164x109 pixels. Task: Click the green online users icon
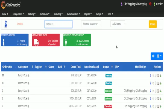tap(154, 4)
